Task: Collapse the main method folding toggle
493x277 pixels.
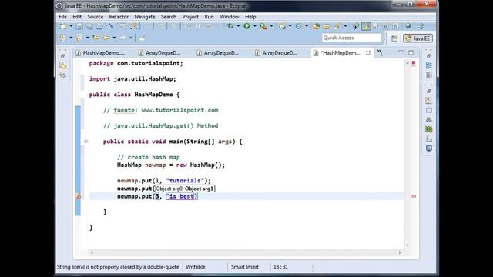Action: (x=86, y=142)
